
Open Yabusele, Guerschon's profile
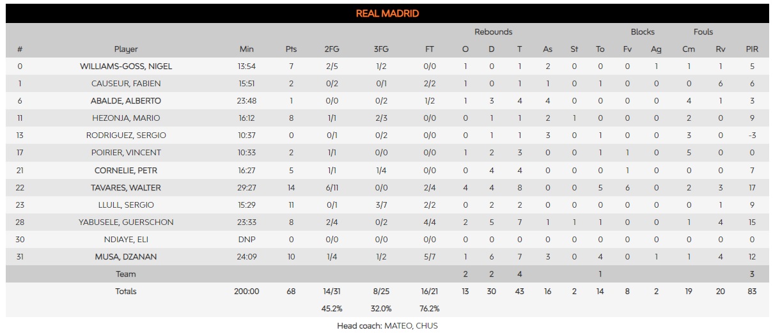point(126,222)
